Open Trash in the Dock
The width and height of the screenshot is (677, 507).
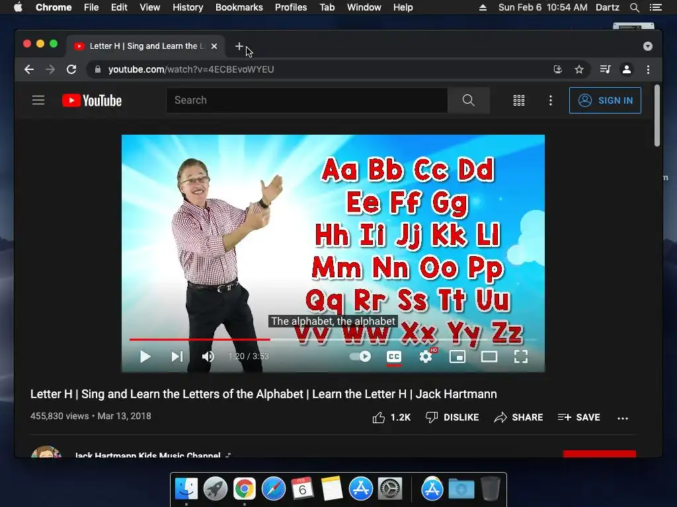coord(491,489)
